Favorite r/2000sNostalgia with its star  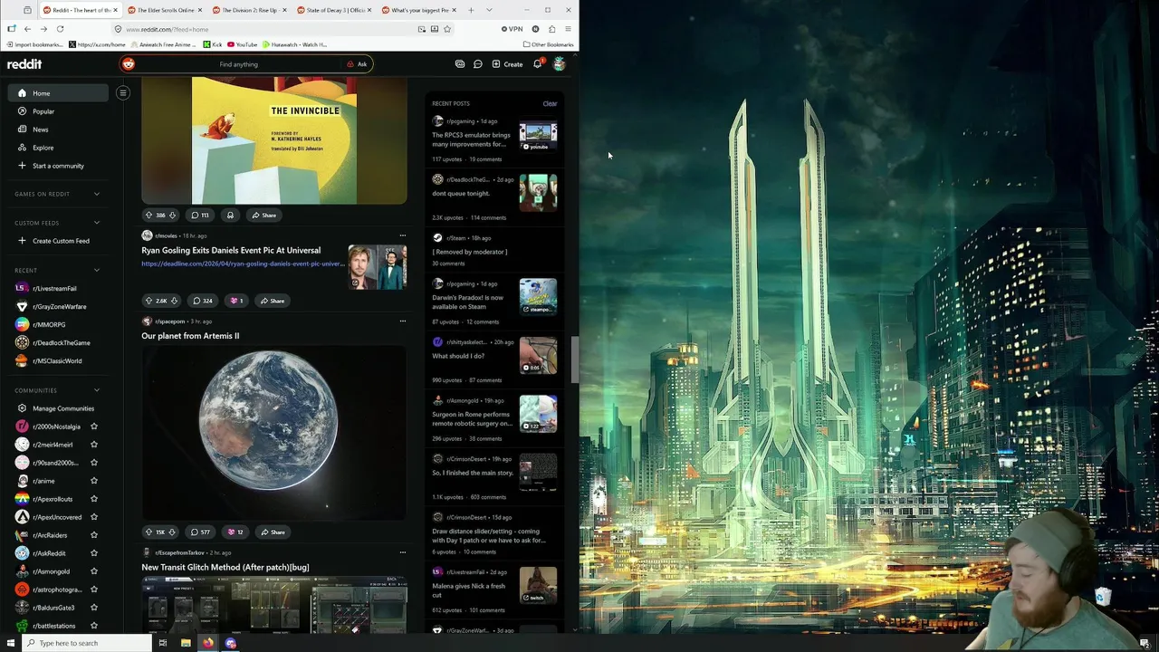93,427
